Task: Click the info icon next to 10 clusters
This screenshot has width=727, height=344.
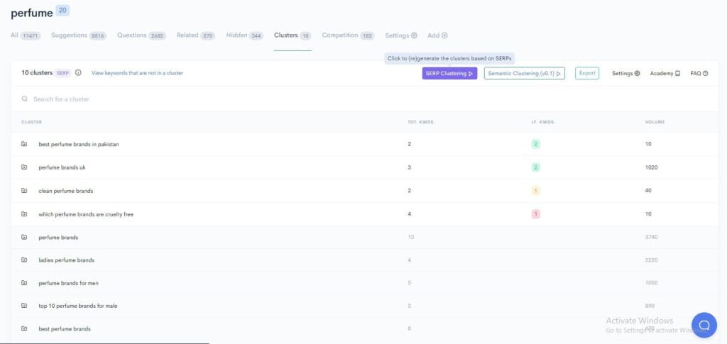Action: [78, 72]
